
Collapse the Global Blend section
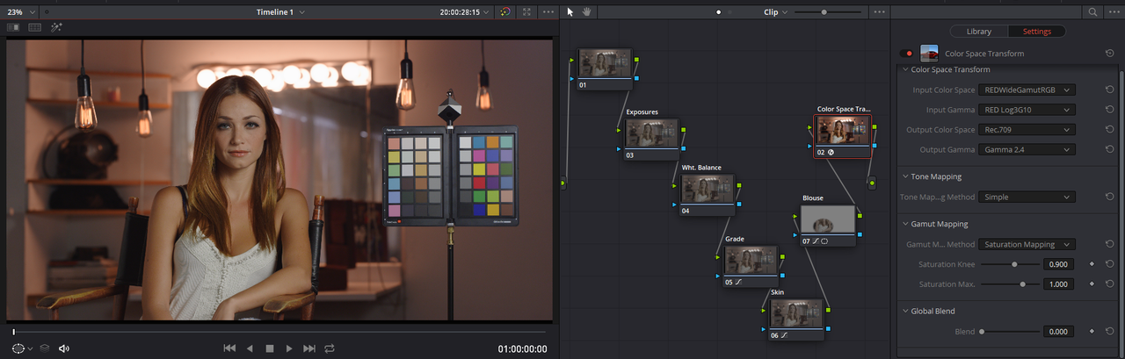pyautogui.click(x=904, y=311)
